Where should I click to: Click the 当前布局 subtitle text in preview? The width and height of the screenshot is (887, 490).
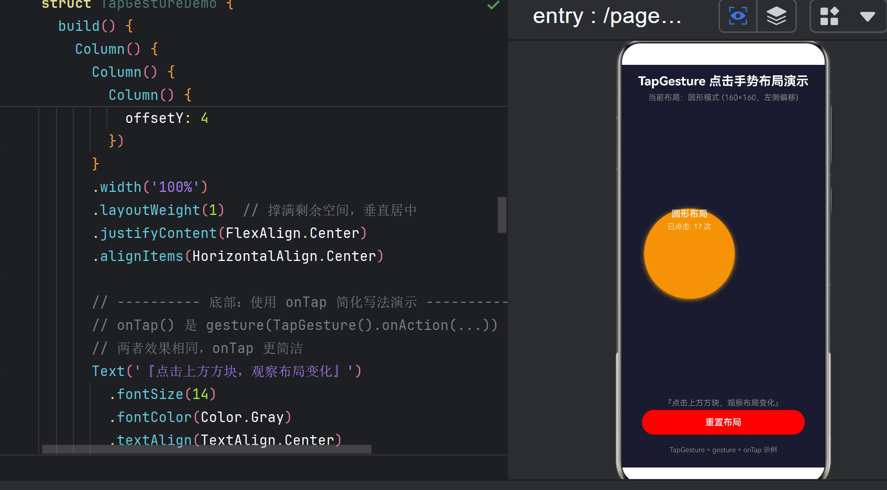pos(723,97)
